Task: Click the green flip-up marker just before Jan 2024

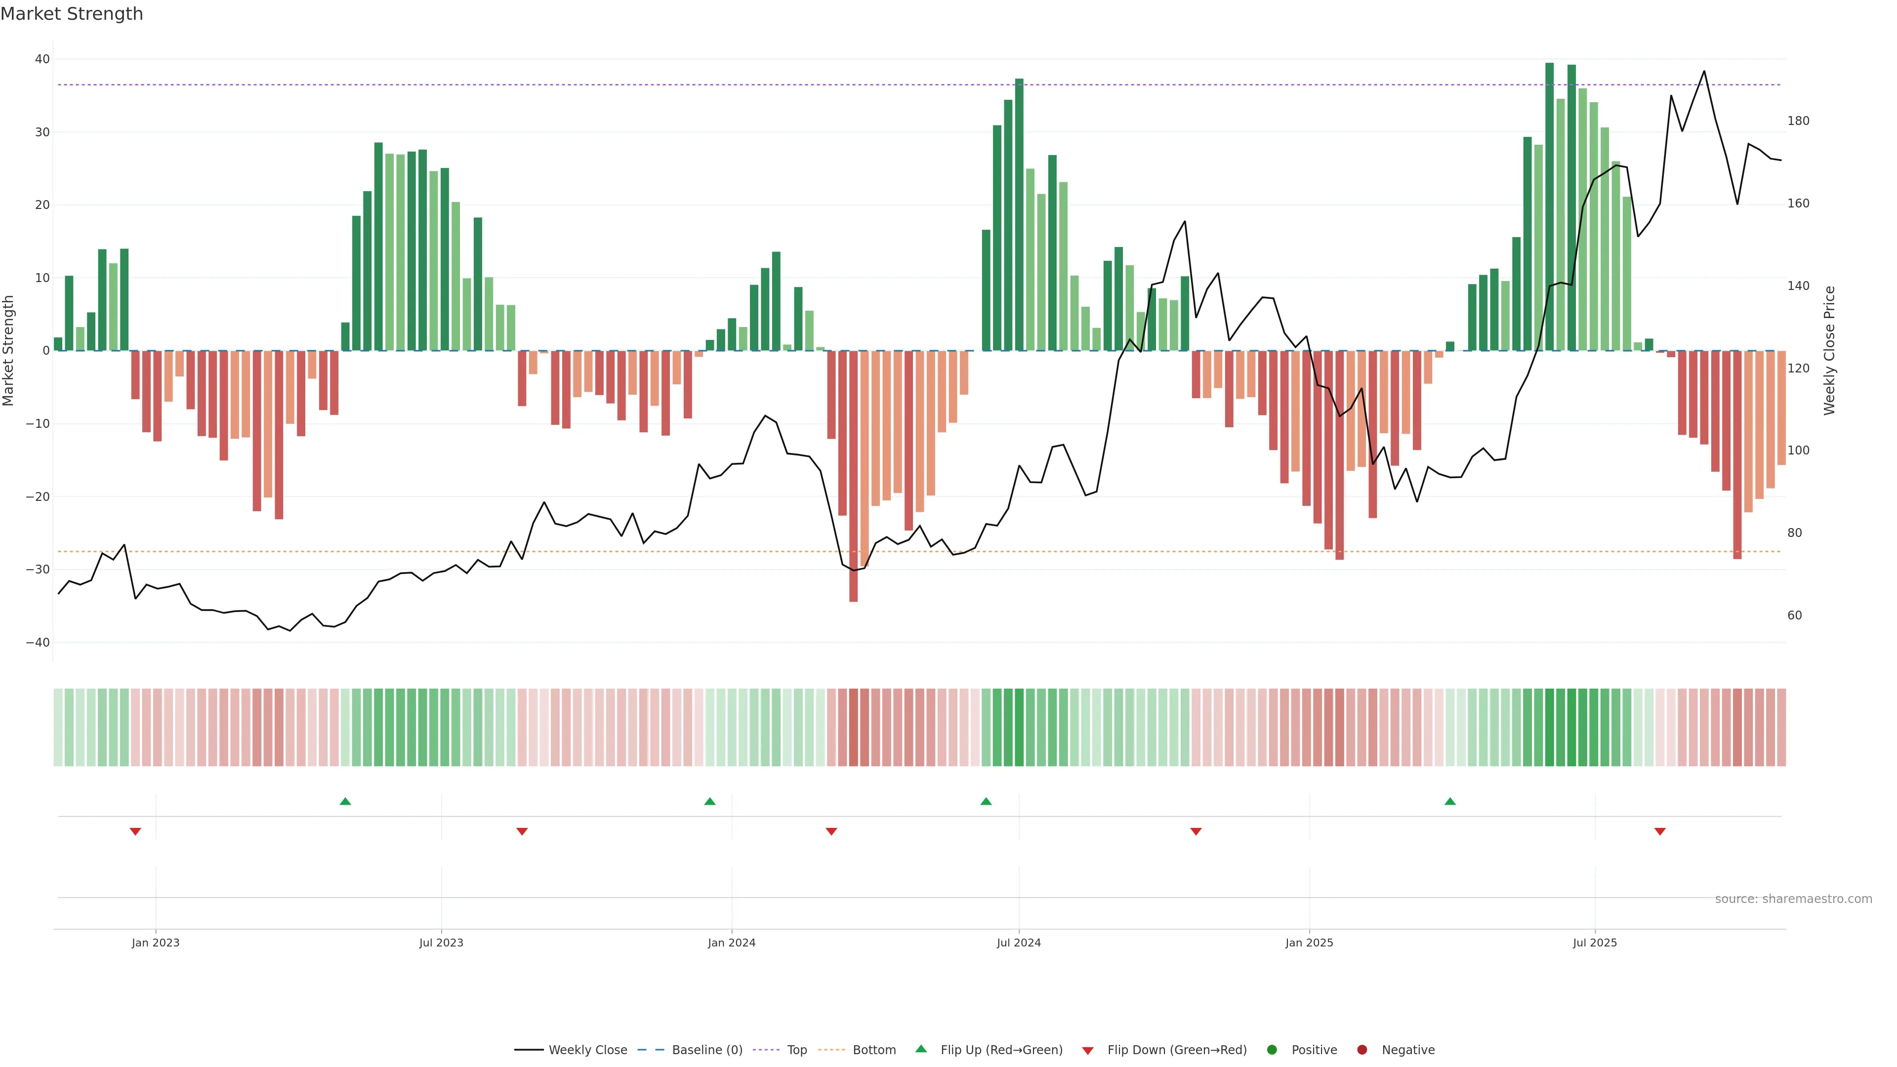Action: coord(710,801)
